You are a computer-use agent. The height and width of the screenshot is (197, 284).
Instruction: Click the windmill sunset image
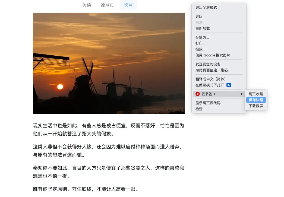pyautogui.click(x=109, y=63)
